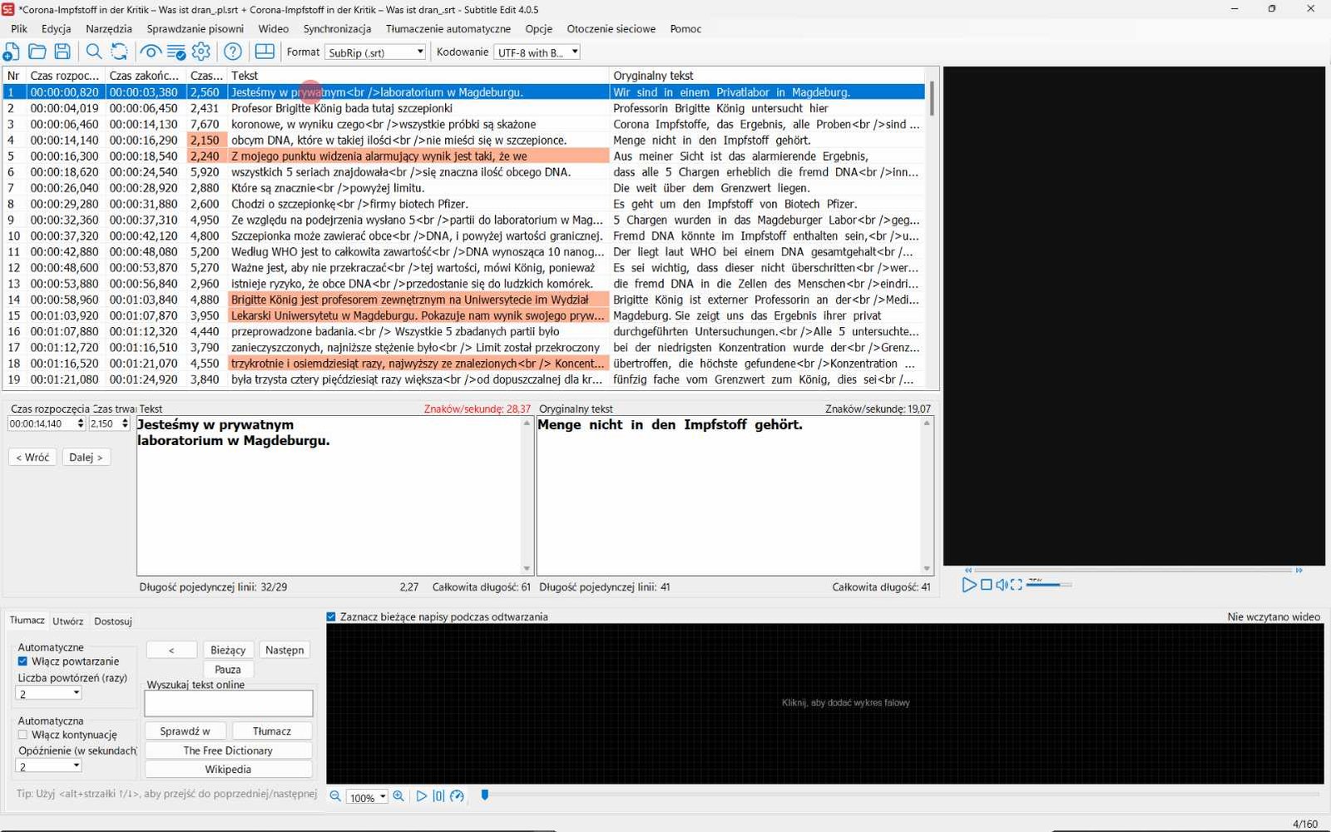Click the black waveform area to add waveform
The height and width of the screenshot is (832, 1331).
[824, 703]
